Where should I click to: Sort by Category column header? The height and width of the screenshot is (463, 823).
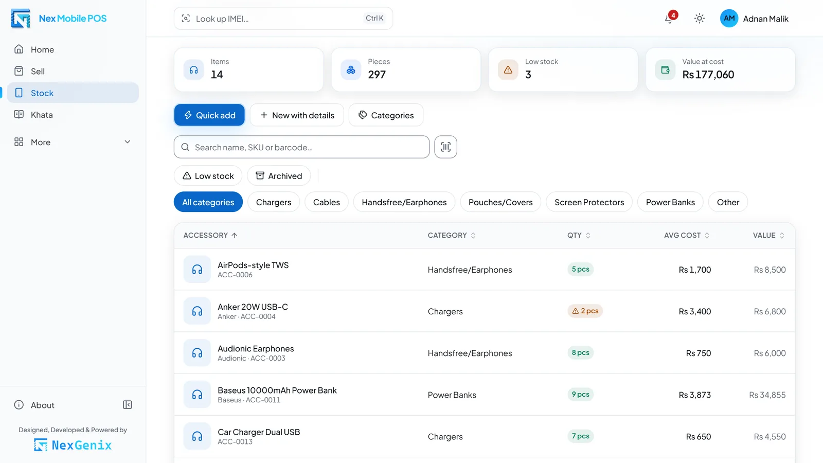tap(452, 235)
